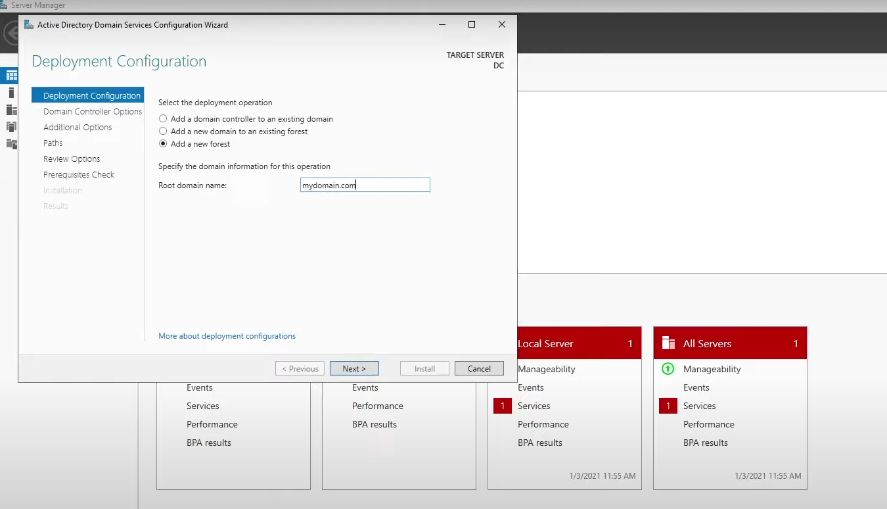Image resolution: width=887 pixels, height=509 pixels.
Task: Click the disabled Install button
Action: click(x=424, y=368)
